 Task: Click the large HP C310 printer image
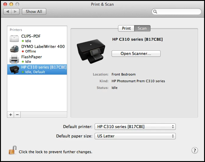pos(91,51)
